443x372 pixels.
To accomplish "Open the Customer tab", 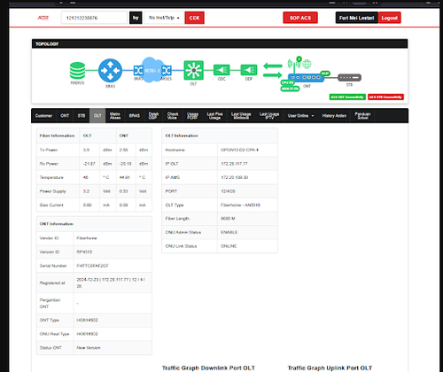I will point(43,116).
